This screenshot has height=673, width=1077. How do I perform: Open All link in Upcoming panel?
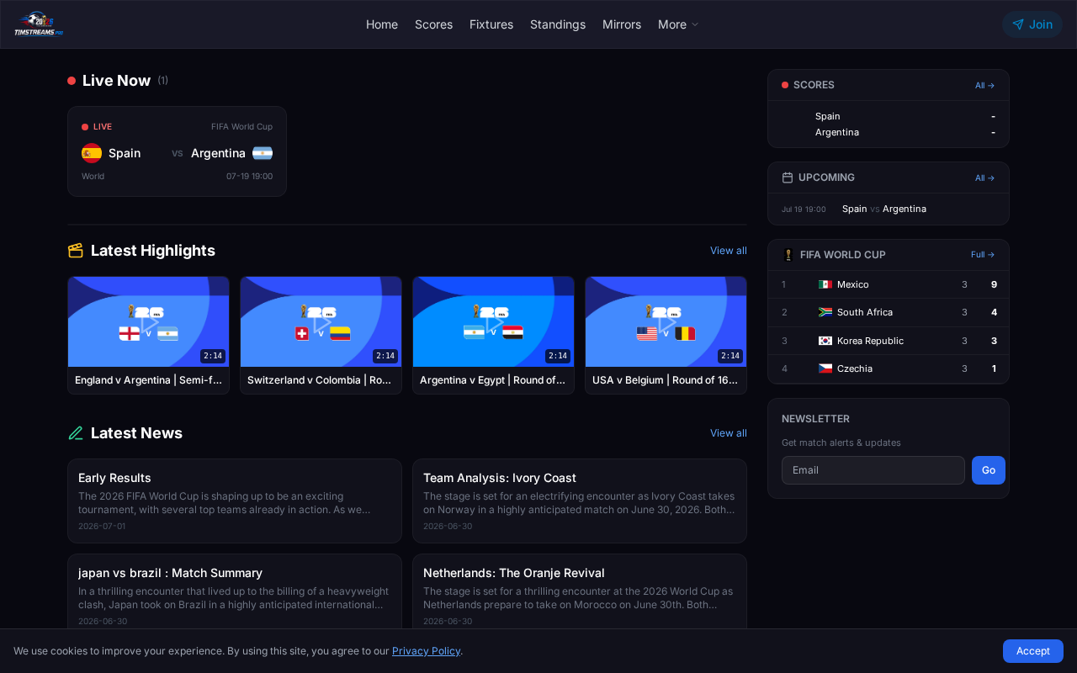(x=984, y=178)
